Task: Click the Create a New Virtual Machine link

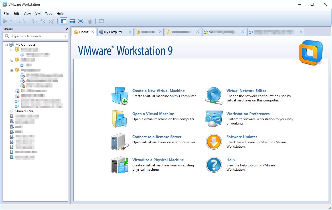Action: click(158, 91)
